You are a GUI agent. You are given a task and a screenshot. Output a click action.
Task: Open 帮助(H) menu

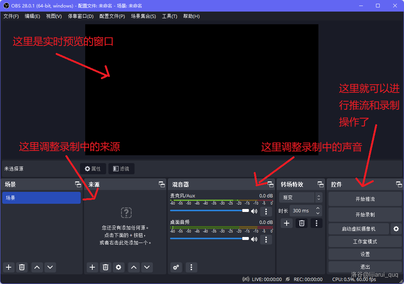coord(191,16)
